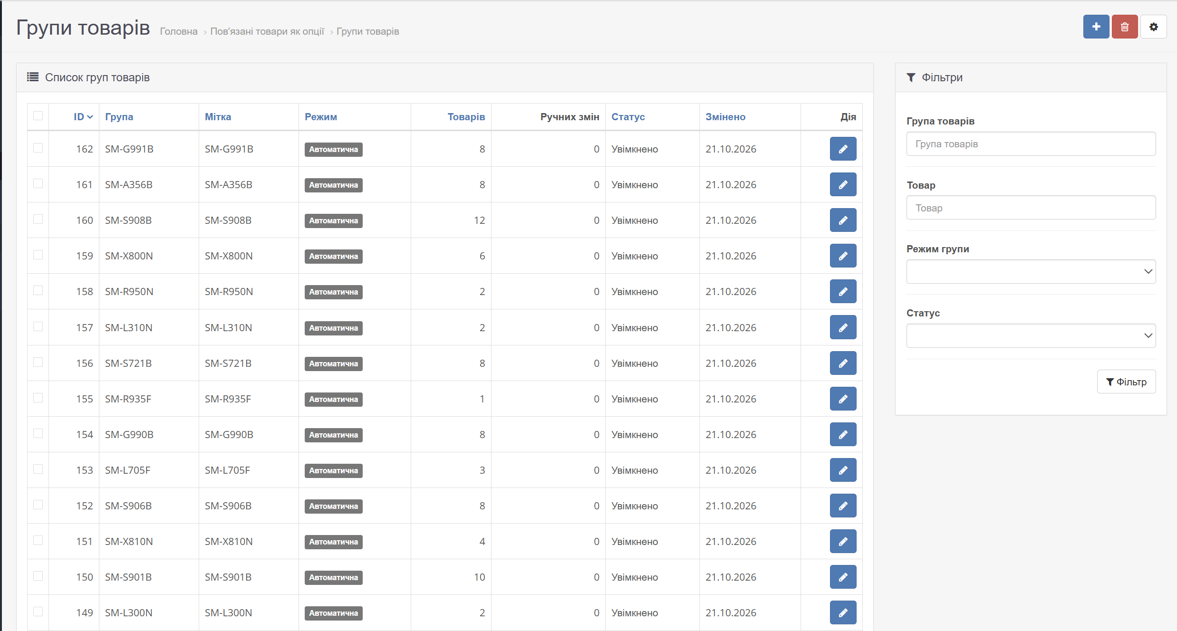Click Увімкнено status in row SM-L300N
Screen dimensions: 1177x631
click(635, 613)
